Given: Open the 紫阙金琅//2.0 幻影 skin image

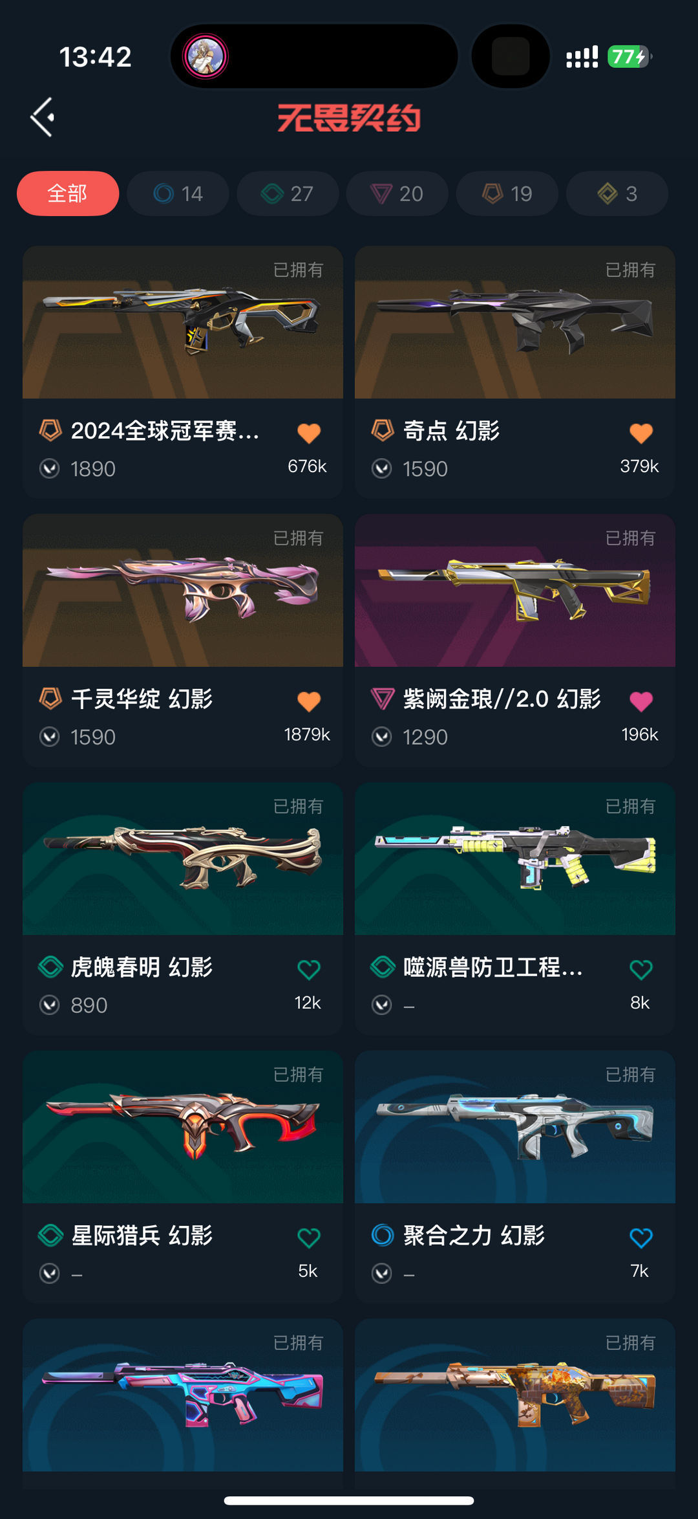Looking at the screenshot, I should (515, 591).
